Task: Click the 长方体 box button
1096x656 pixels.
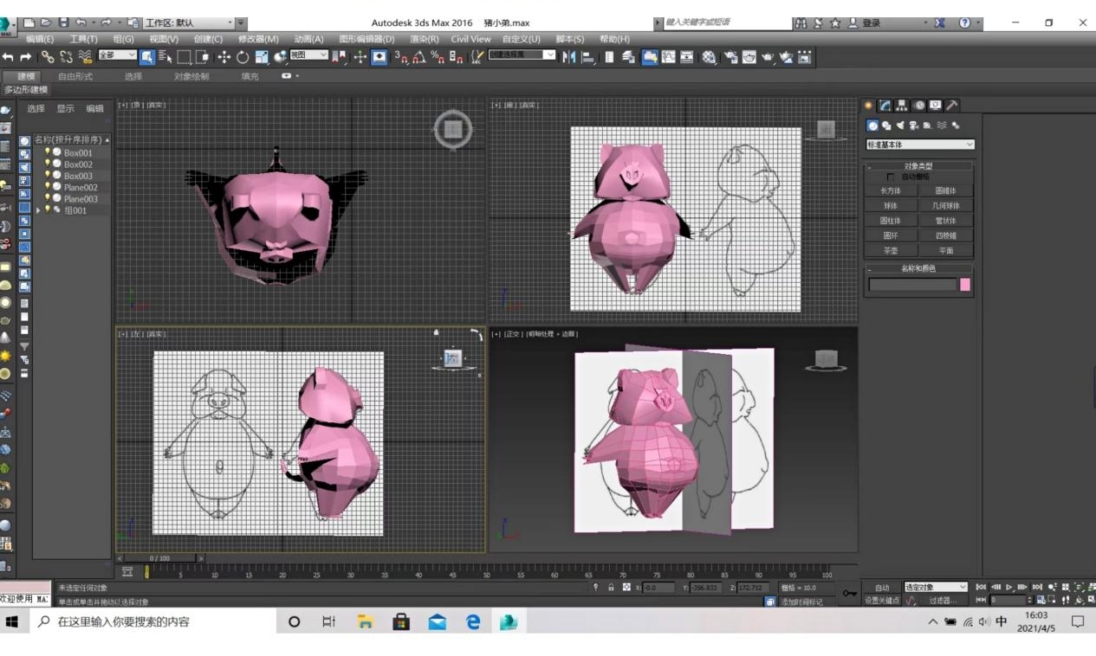Action: click(x=891, y=190)
